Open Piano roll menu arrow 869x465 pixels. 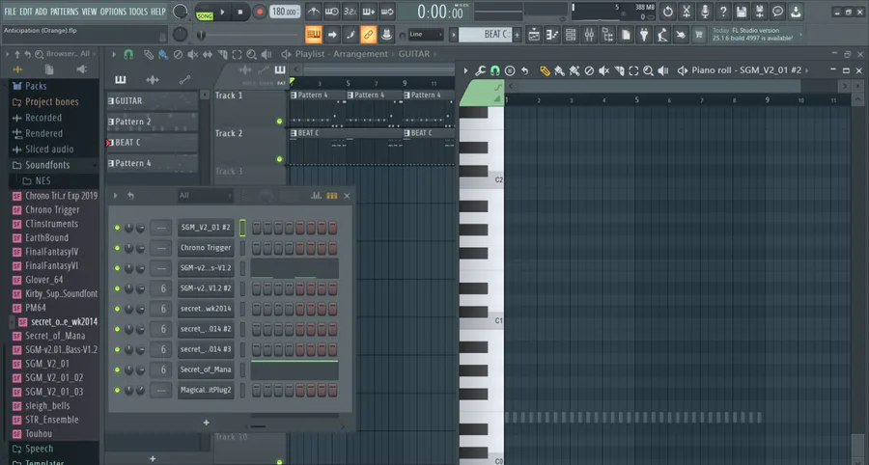465,70
